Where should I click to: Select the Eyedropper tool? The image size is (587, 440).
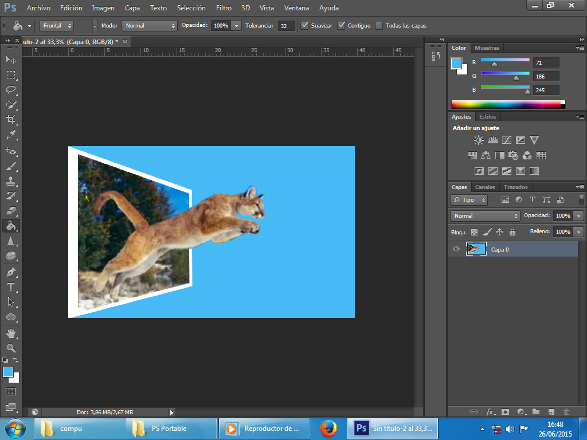11,135
